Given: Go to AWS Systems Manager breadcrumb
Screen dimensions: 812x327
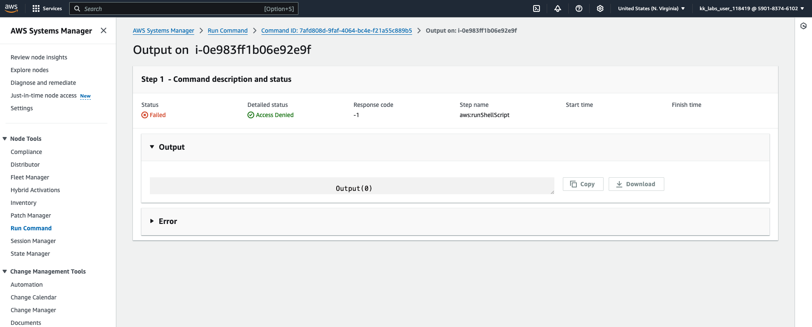Looking at the screenshot, I should pos(163,31).
